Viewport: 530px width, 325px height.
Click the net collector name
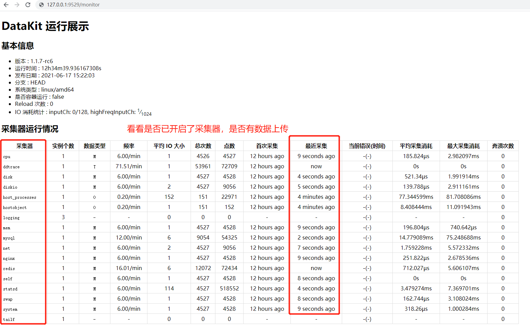point(6,248)
